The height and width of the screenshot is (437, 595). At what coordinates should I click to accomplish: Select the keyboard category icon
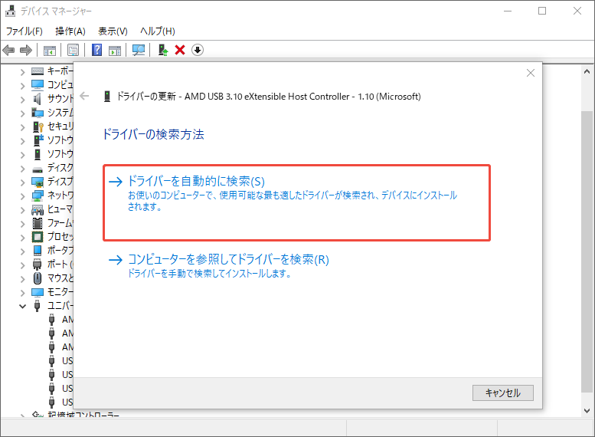38,71
